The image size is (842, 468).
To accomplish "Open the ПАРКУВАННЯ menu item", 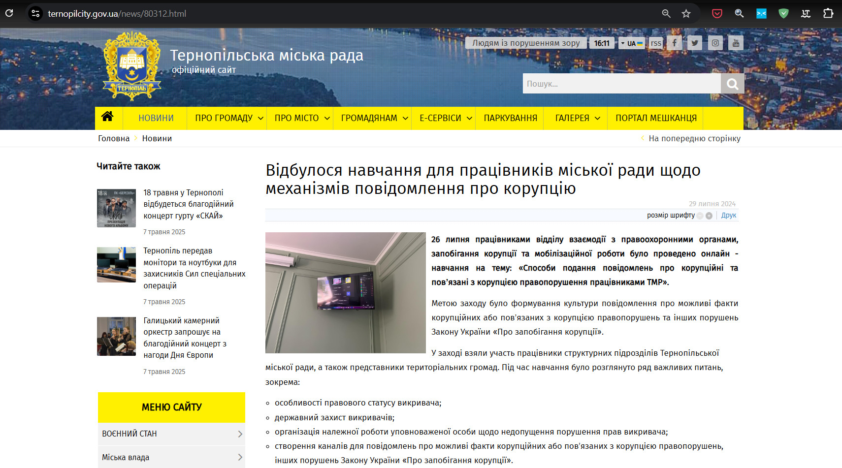I will point(510,118).
